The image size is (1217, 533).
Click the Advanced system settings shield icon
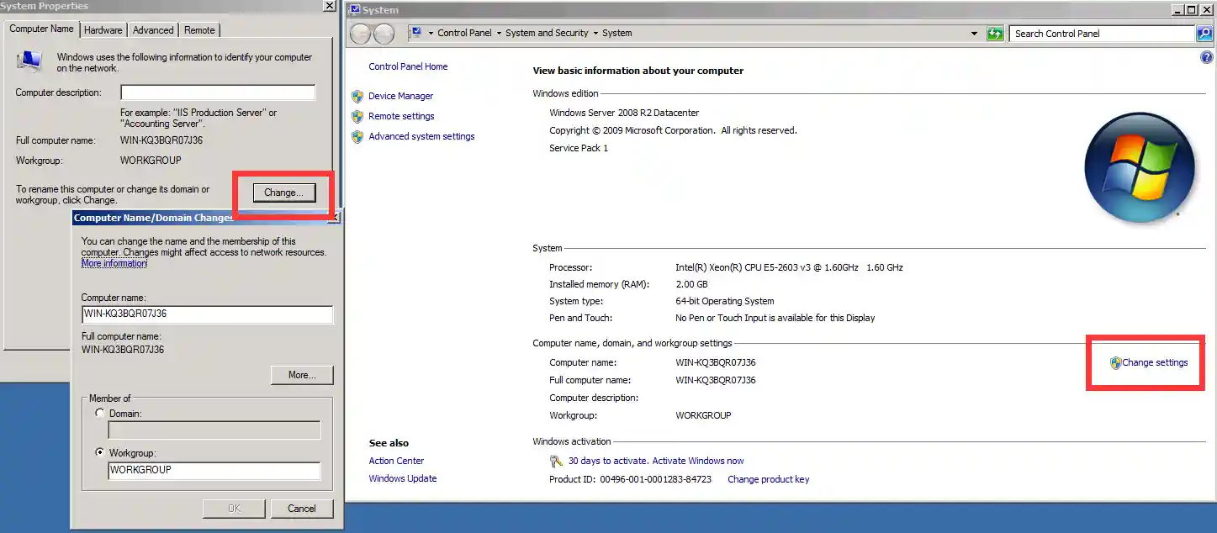point(357,136)
